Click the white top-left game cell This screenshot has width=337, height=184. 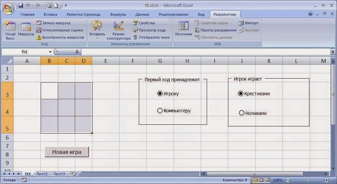[49, 91]
